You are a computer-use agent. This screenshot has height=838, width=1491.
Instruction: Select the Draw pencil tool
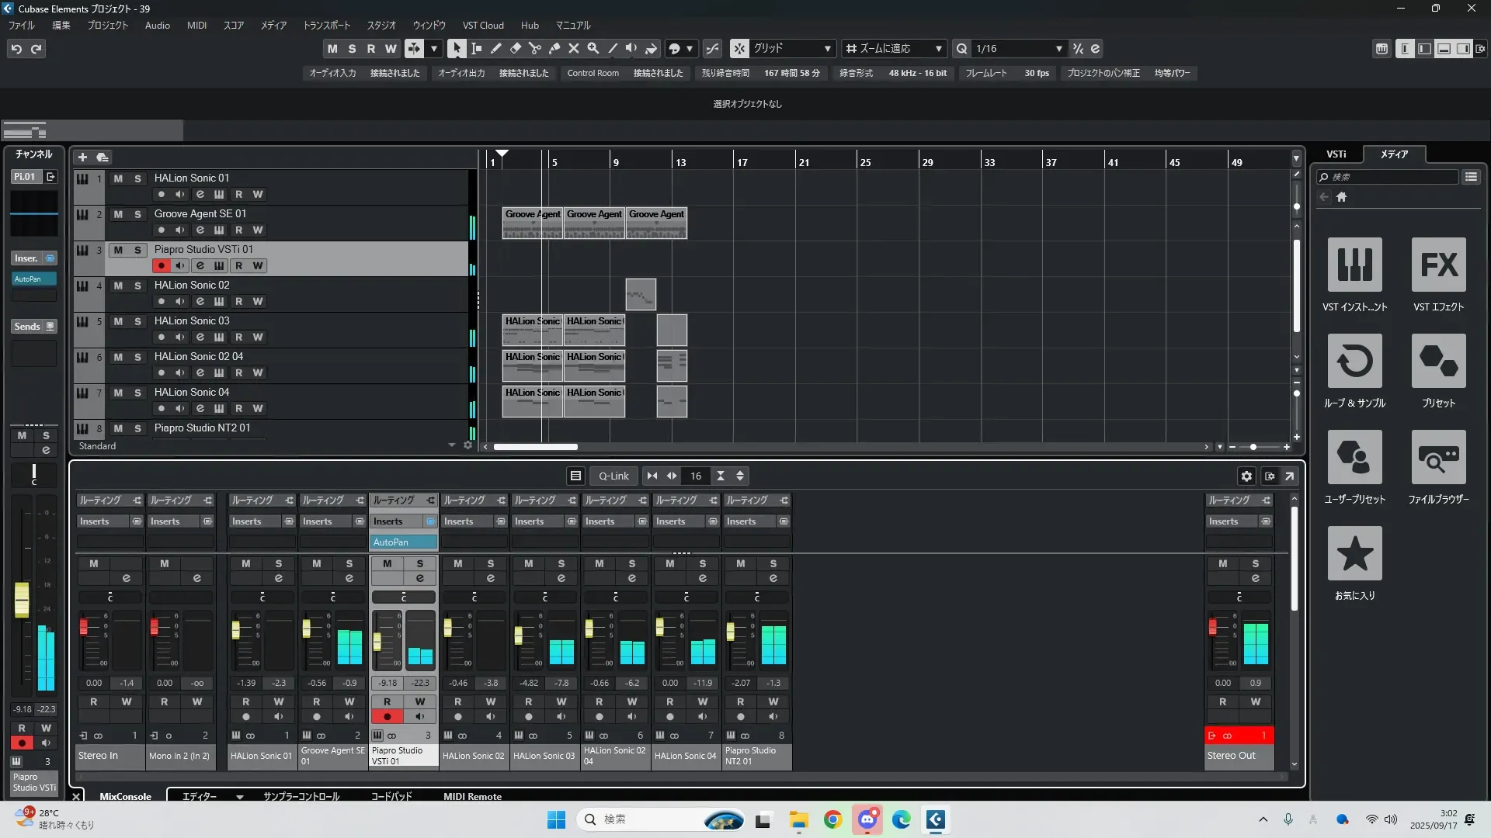click(x=495, y=48)
